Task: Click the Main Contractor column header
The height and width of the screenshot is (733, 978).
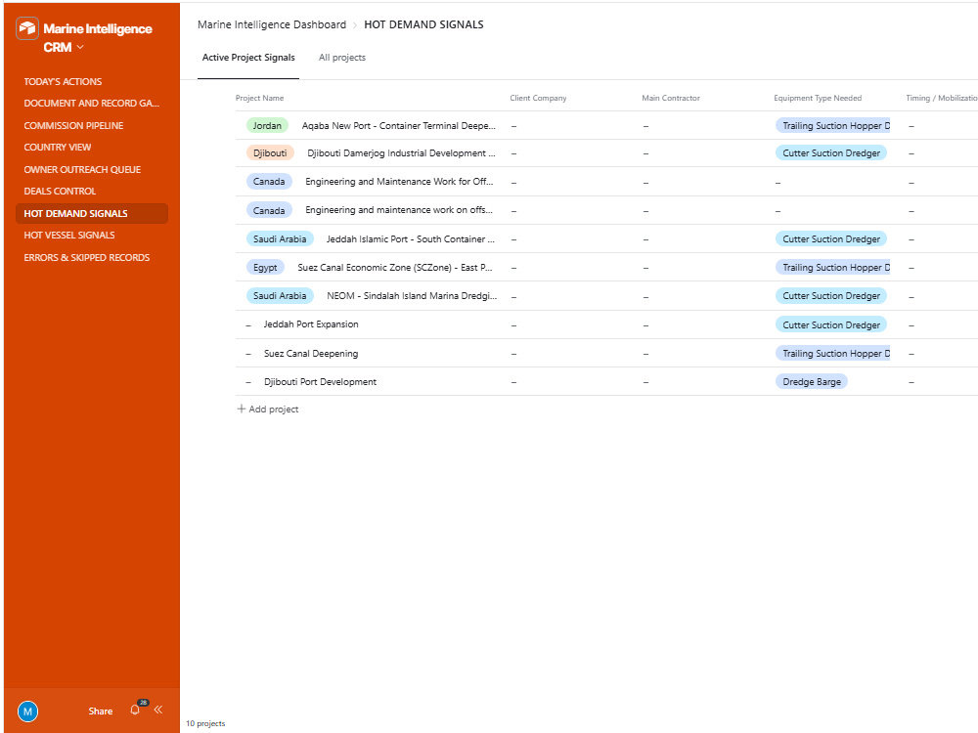Action: [x=671, y=98]
